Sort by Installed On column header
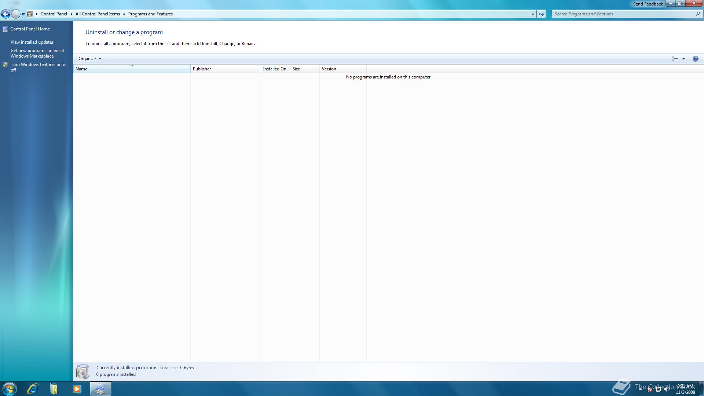This screenshot has width=704, height=396. pyautogui.click(x=275, y=69)
